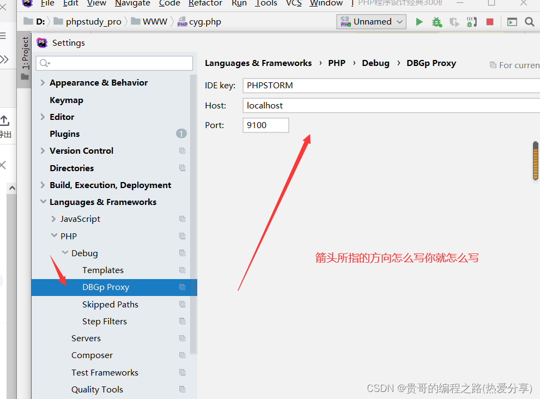Screen dimensions: 540x399
Task: Click the IDE key input field
Action: 390,86
